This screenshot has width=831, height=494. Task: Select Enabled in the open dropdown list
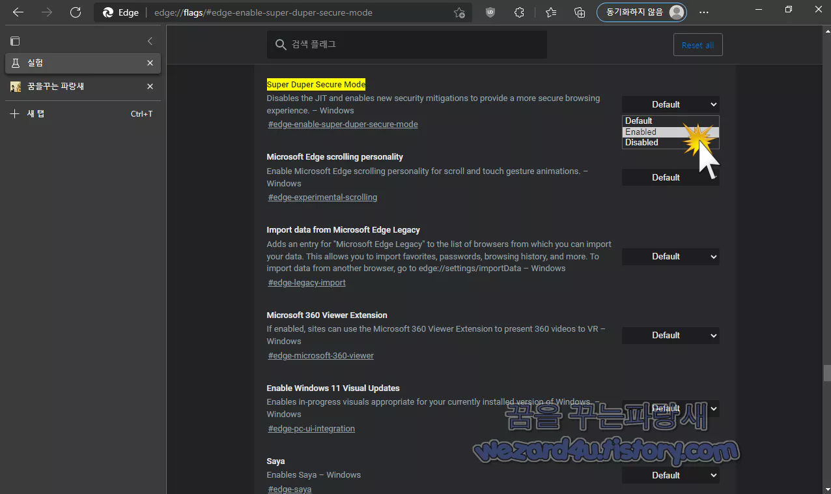[671, 132]
